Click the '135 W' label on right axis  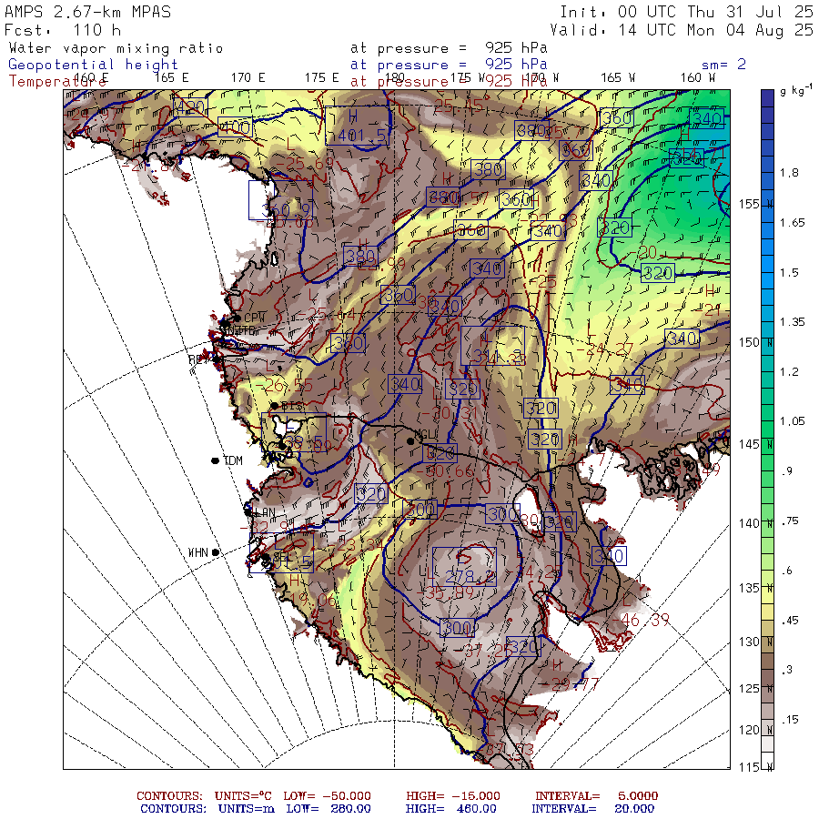[756, 588]
